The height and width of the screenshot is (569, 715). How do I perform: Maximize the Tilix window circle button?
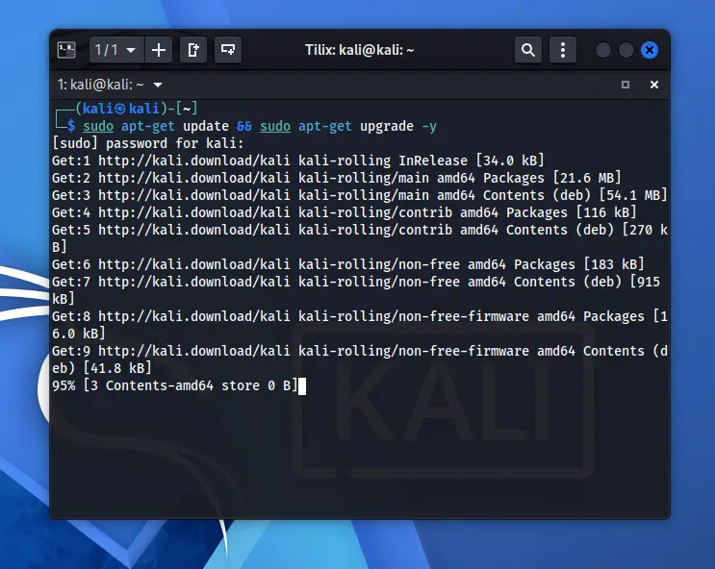click(626, 50)
